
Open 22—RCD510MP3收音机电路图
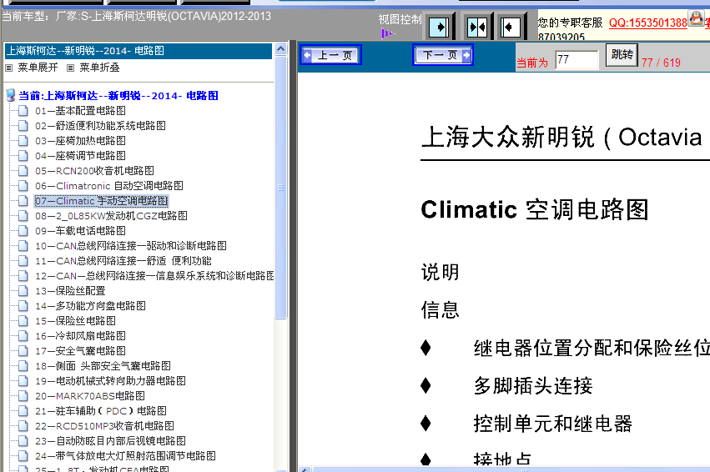104,426
